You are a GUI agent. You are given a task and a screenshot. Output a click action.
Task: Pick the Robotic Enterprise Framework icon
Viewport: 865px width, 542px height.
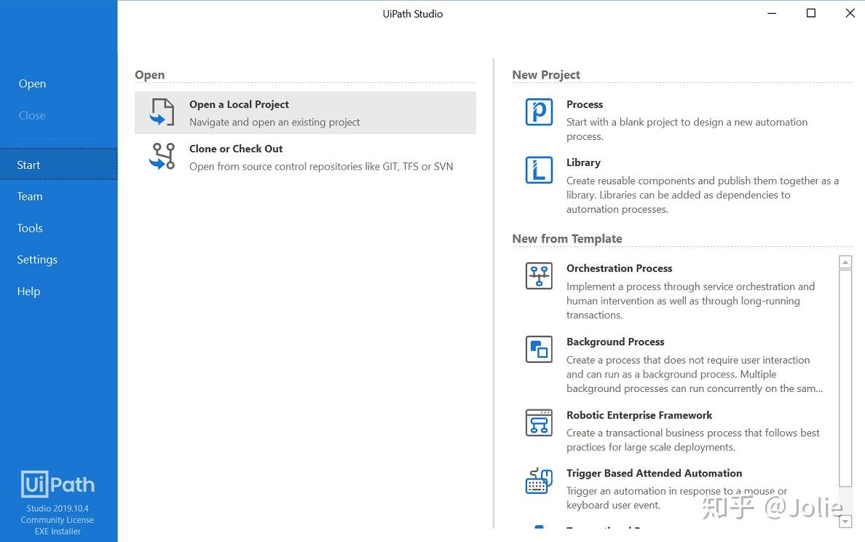[x=539, y=423]
